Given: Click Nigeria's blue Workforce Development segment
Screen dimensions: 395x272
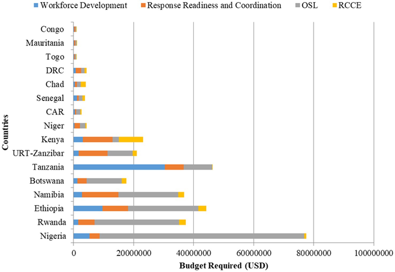Looking at the screenshot, I should tap(82, 236).
